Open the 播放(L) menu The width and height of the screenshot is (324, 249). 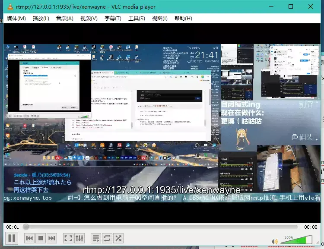coord(41,19)
